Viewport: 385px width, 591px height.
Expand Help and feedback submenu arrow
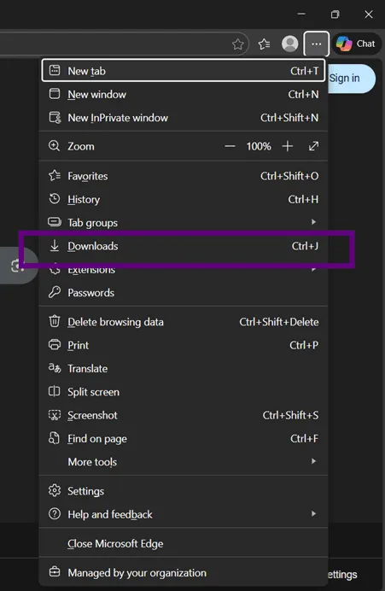pos(313,514)
